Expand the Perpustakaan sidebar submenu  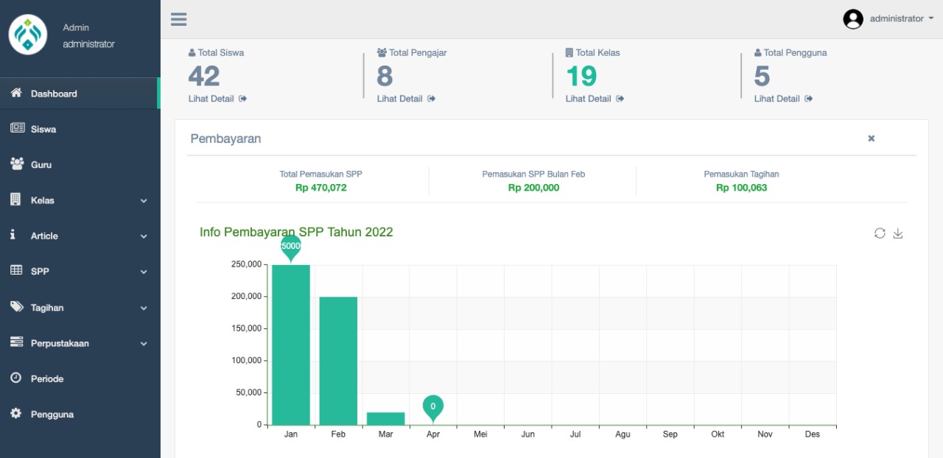point(144,344)
